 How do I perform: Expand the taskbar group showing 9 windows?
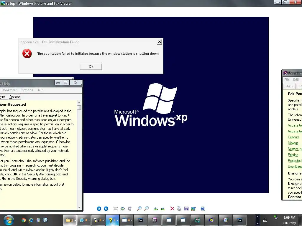pos(98,220)
